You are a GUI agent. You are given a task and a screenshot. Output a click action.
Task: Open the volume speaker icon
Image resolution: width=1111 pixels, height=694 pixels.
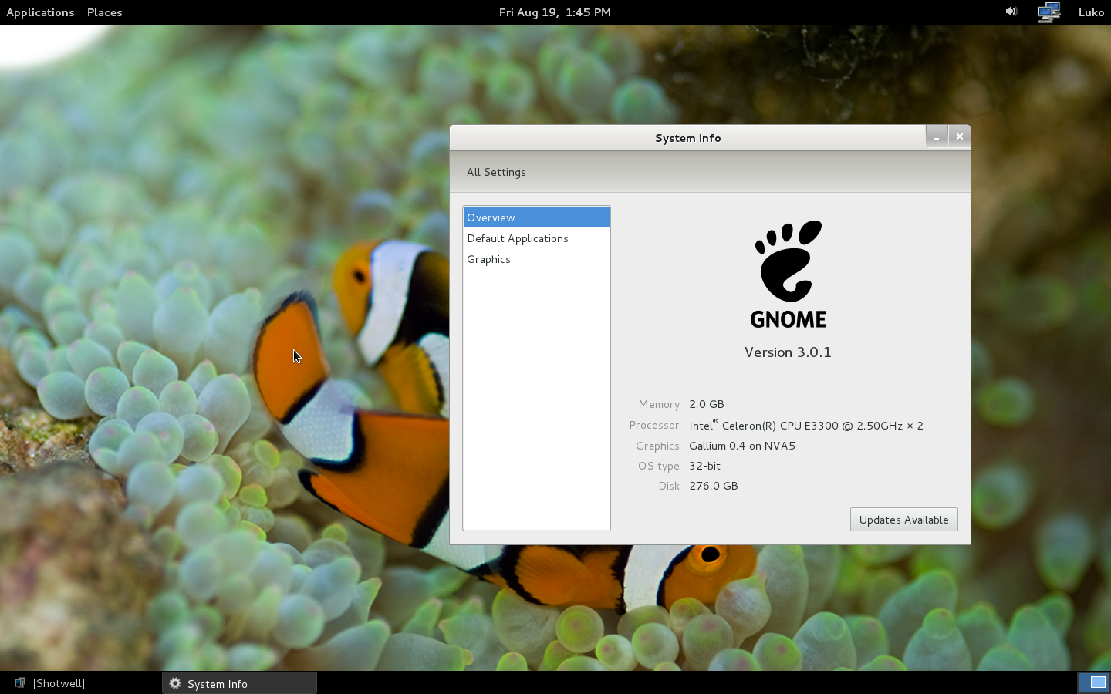click(1011, 12)
